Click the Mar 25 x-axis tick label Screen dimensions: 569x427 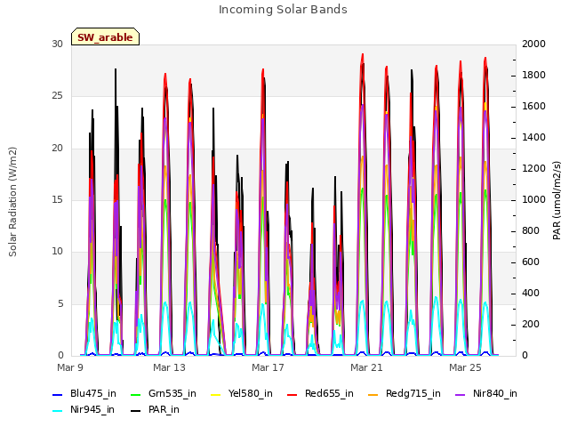[465, 367]
